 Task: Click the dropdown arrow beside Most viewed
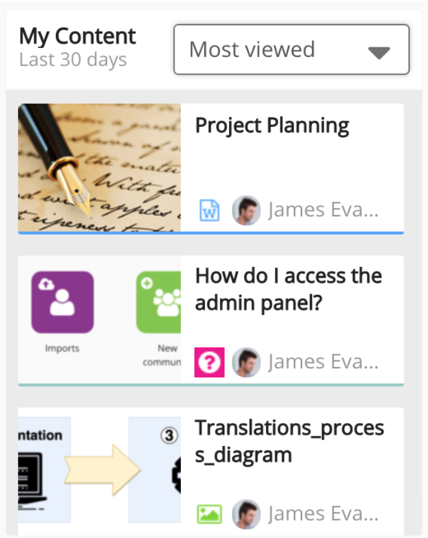click(379, 53)
